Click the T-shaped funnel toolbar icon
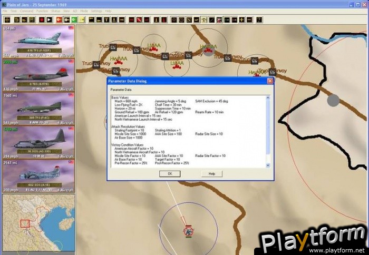369x255 pixels. coord(106,20)
